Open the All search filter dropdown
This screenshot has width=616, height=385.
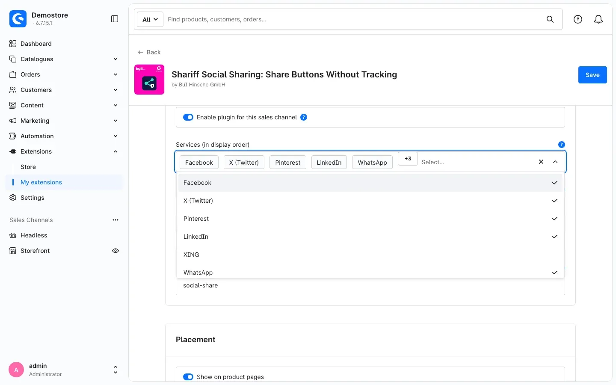pos(150,19)
